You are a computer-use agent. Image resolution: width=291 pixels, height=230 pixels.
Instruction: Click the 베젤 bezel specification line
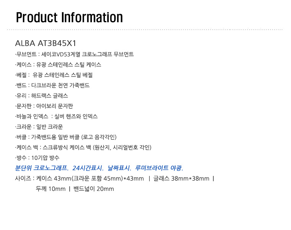click(x=54, y=75)
